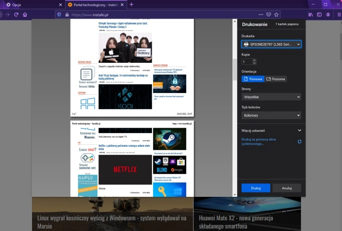Open the Strony pages dropdown
This screenshot has width=342, height=231.
[271, 97]
